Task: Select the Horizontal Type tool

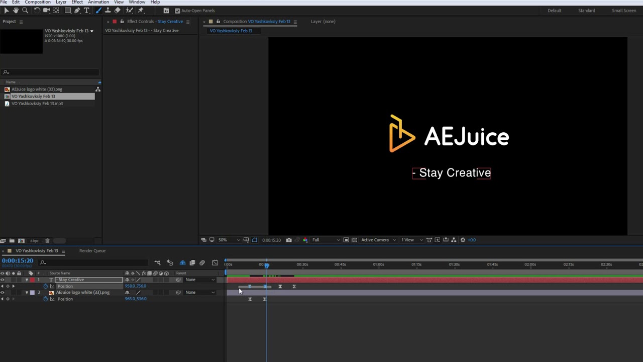Action: tap(86, 10)
